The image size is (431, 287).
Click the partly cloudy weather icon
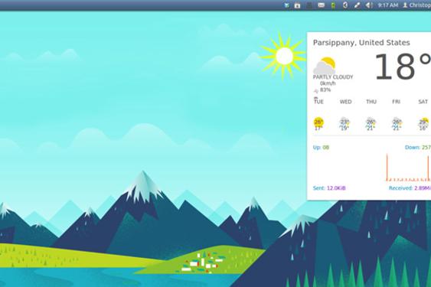click(x=325, y=65)
